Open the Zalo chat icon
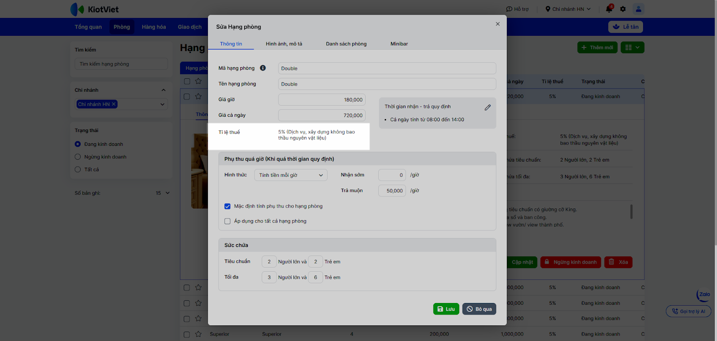The width and height of the screenshot is (717, 341). point(704,294)
